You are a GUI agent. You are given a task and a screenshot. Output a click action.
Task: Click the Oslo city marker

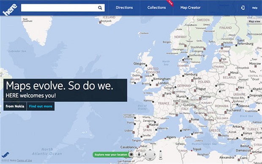coord(186,46)
